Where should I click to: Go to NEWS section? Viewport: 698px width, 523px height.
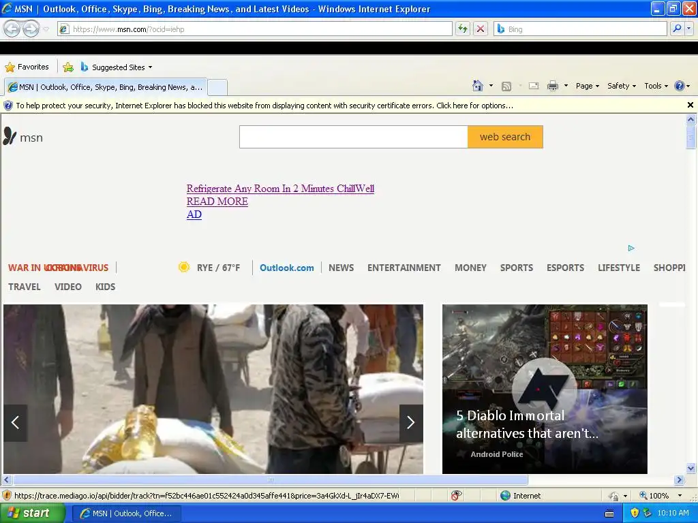[x=341, y=268]
